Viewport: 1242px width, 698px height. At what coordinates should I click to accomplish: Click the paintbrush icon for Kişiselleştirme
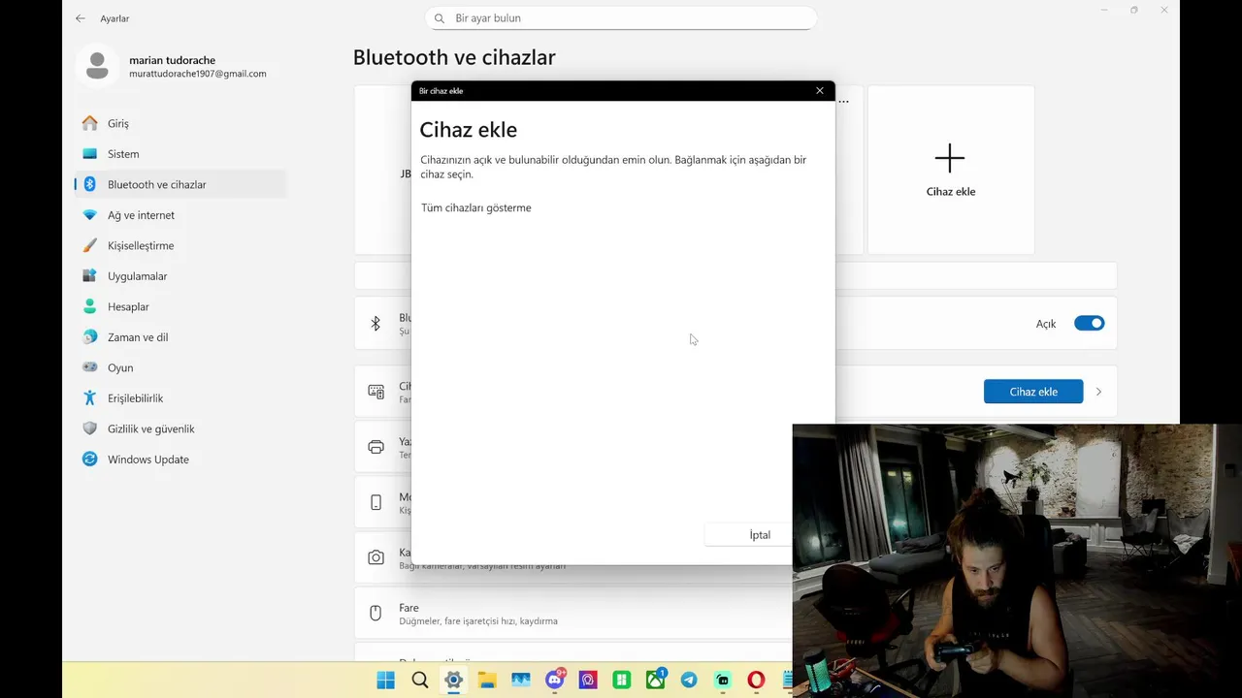pos(90,245)
